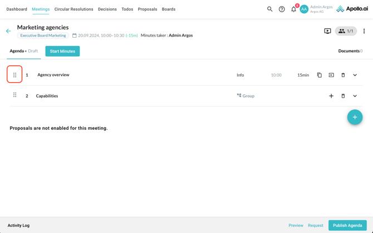
Task: Copy the Agency overview agenda item
Action: (320, 75)
